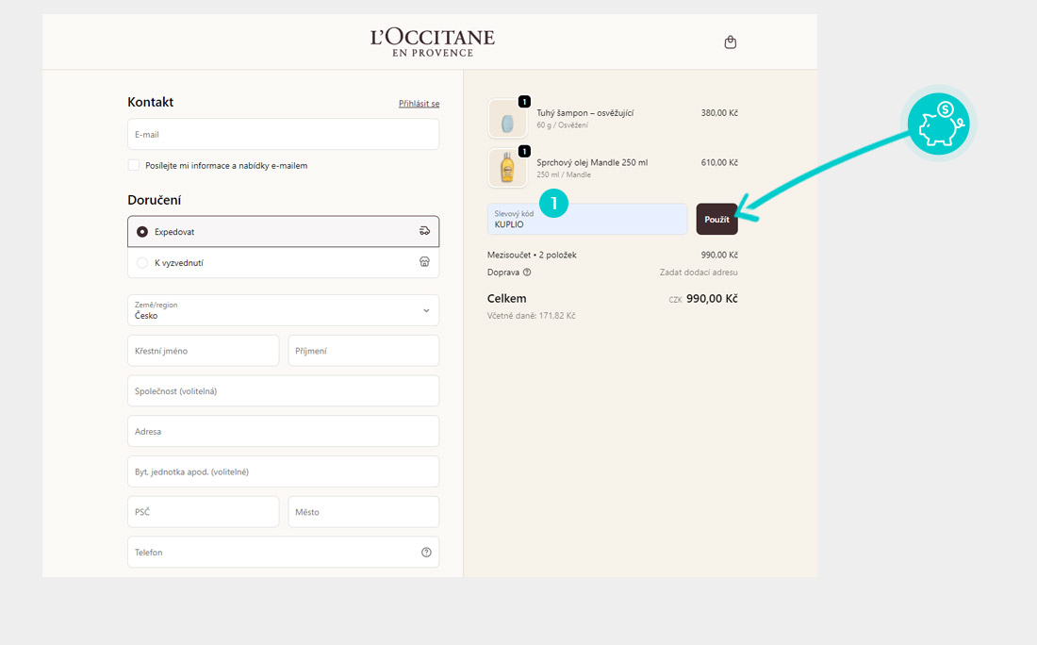Viewport: 1037px width, 645px height.
Task: Select the Expedovat delivery option
Action: [142, 231]
